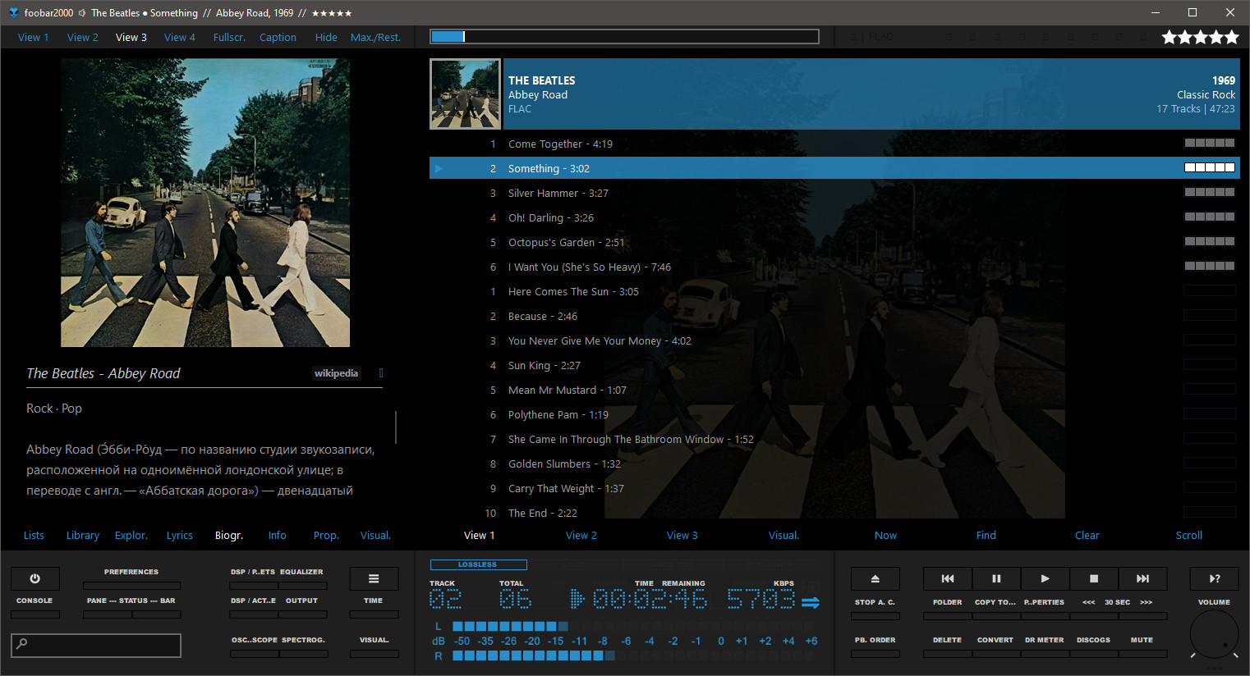Screen dimensions: 1250x676
Task: Click the playing arrow icon beside Something
Action: (439, 168)
